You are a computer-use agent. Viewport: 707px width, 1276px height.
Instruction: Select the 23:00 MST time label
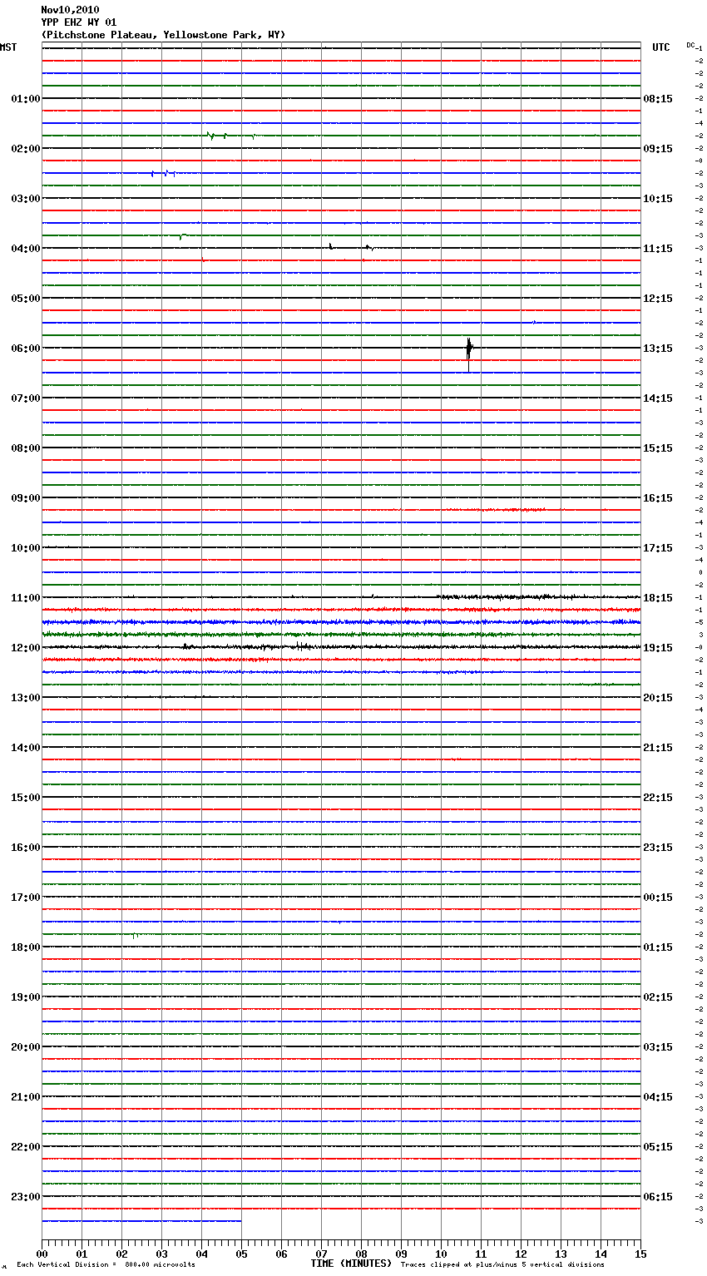25,1197
